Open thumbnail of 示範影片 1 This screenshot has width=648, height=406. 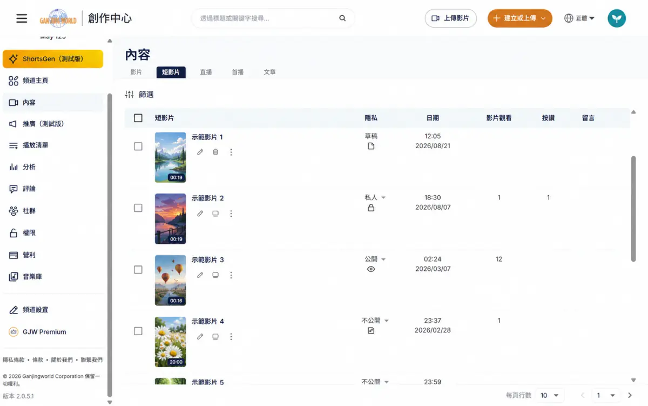[x=170, y=158]
